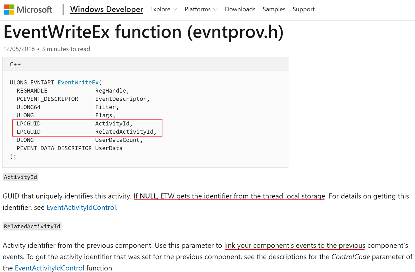Follow the EventActivityIdControl link under ActivityId
The height and width of the screenshot is (272, 415).
81,207
